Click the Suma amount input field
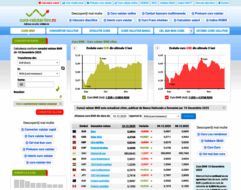Screen dimensions: 241x190 point(40,85)
